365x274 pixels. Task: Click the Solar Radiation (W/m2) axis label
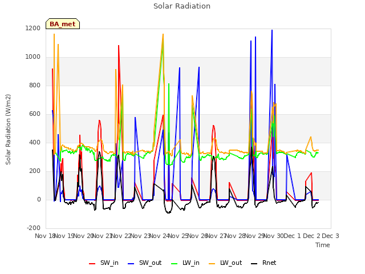[8, 130]
